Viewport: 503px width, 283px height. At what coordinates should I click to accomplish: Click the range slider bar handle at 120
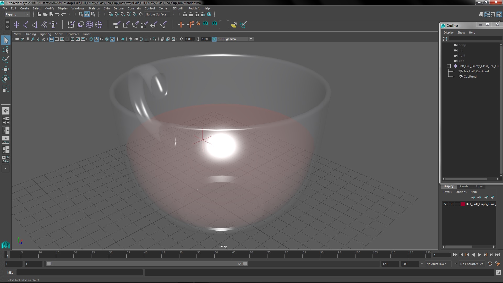pyautogui.click(x=245, y=264)
